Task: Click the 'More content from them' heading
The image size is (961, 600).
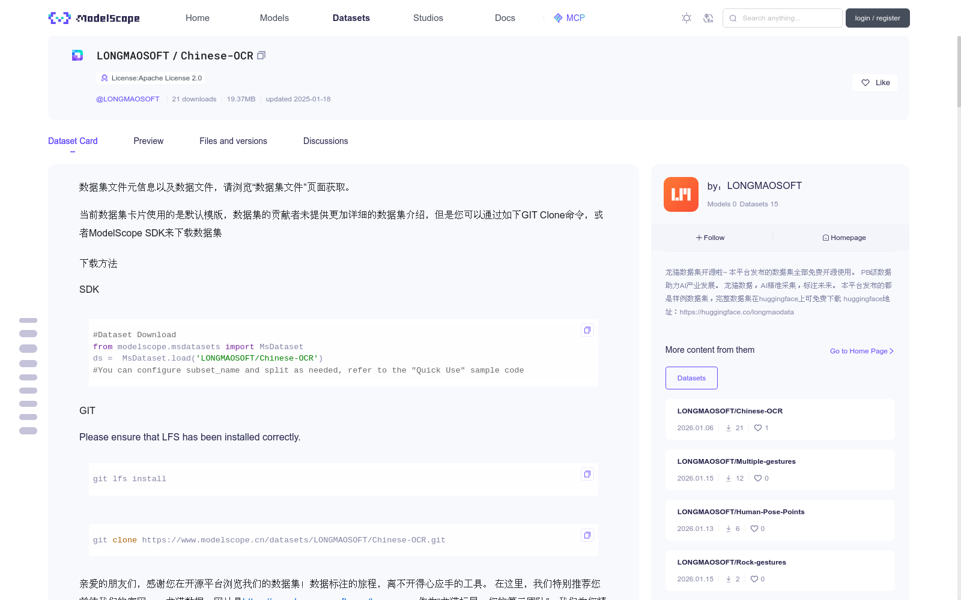Action: click(x=710, y=350)
